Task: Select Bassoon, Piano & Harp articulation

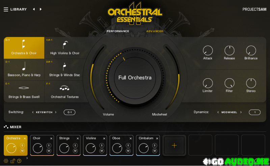Action: pos(24,70)
